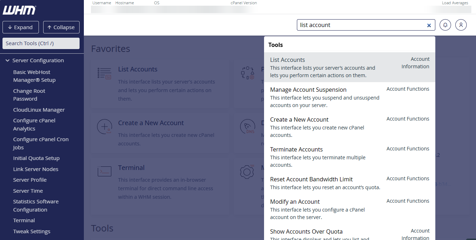The image size is (476, 240).
Task: Select Show Accounts Over Quota result
Action: pos(350,232)
